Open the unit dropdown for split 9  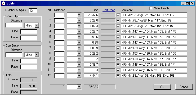point(79,59)
